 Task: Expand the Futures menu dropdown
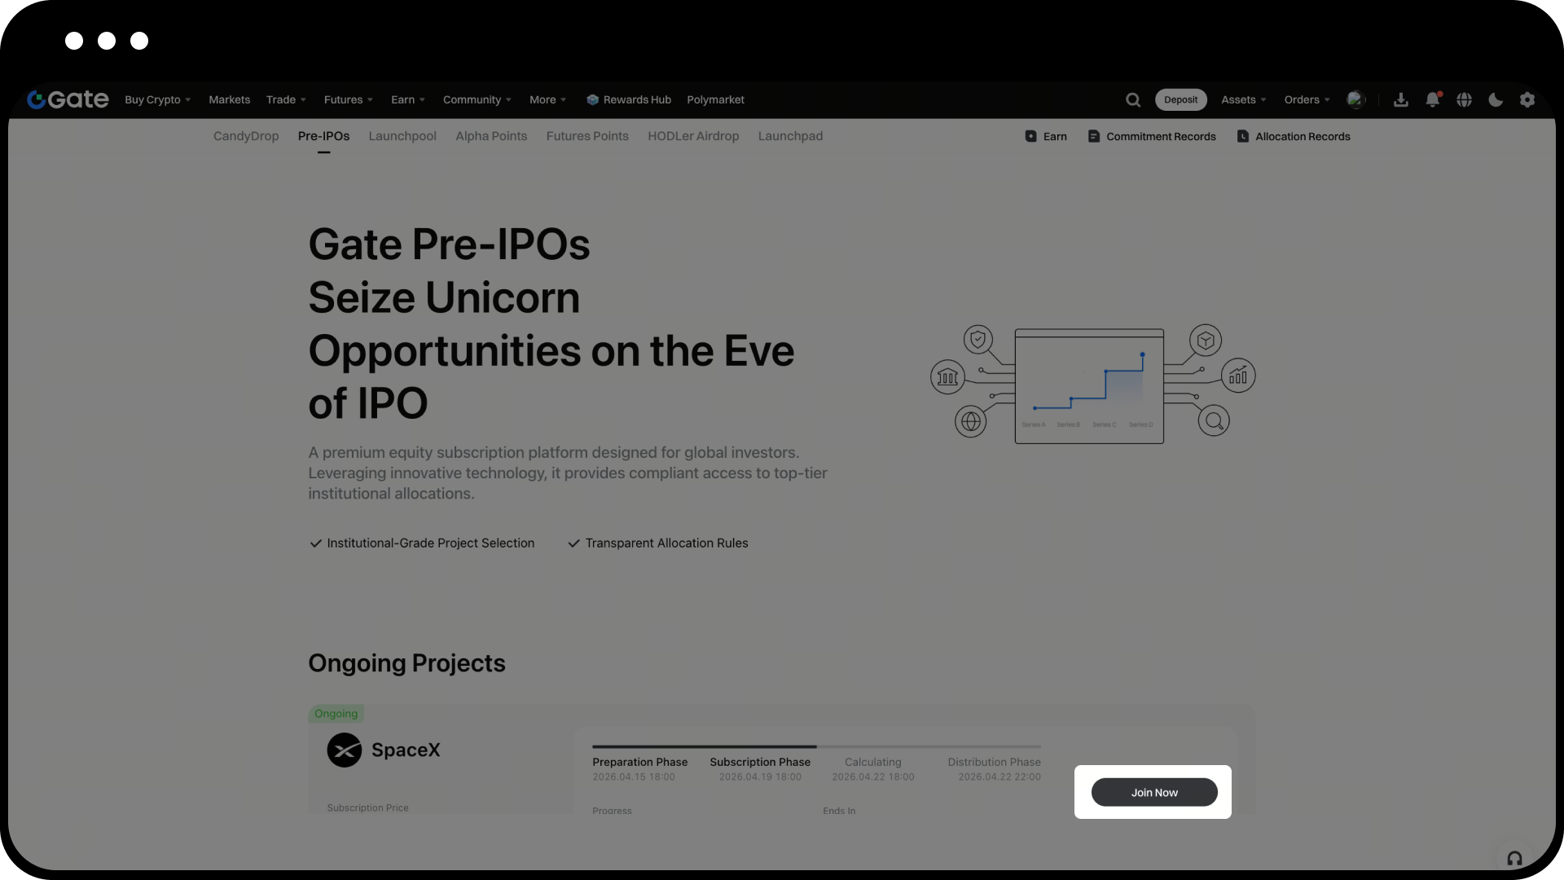click(348, 99)
